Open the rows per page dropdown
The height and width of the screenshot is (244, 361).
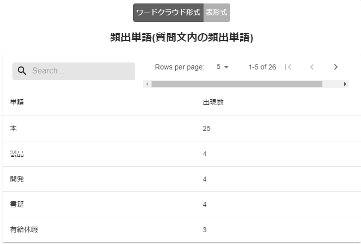point(222,67)
